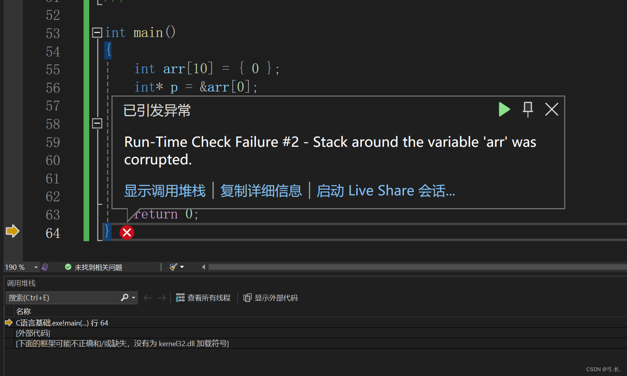This screenshot has height=376, width=627.
Task: Click the IntelliCode purple icon
Action: click(45, 267)
